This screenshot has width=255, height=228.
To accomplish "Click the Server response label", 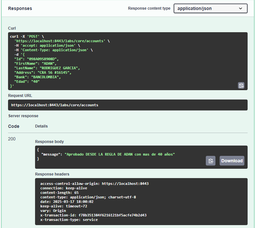I will tap(23, 116).
